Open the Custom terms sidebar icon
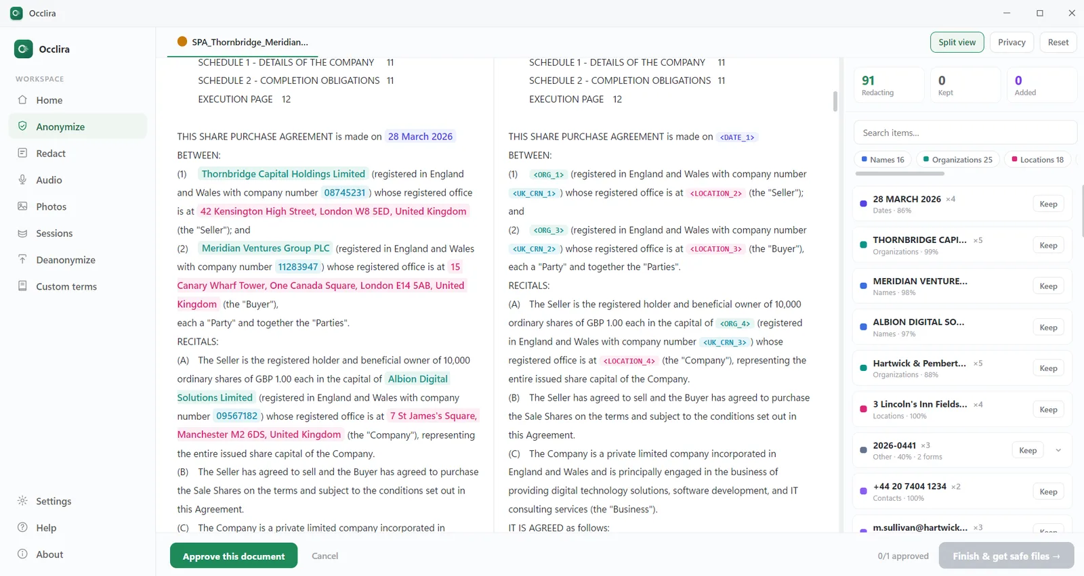Screen dimensions: 1084x576 click(22, 286)
